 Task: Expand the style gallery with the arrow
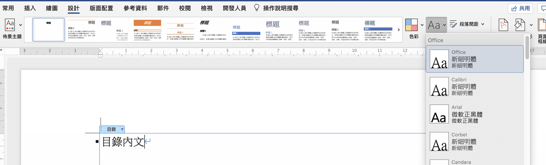(399, 30)
